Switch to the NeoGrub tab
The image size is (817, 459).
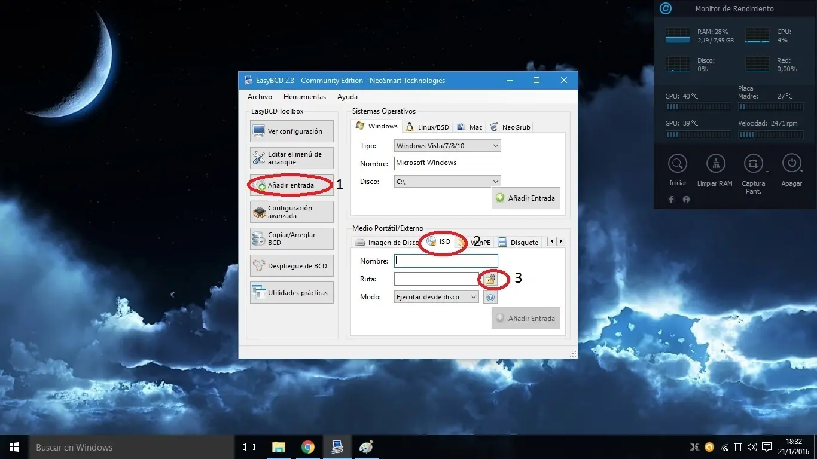pos(510,127)
